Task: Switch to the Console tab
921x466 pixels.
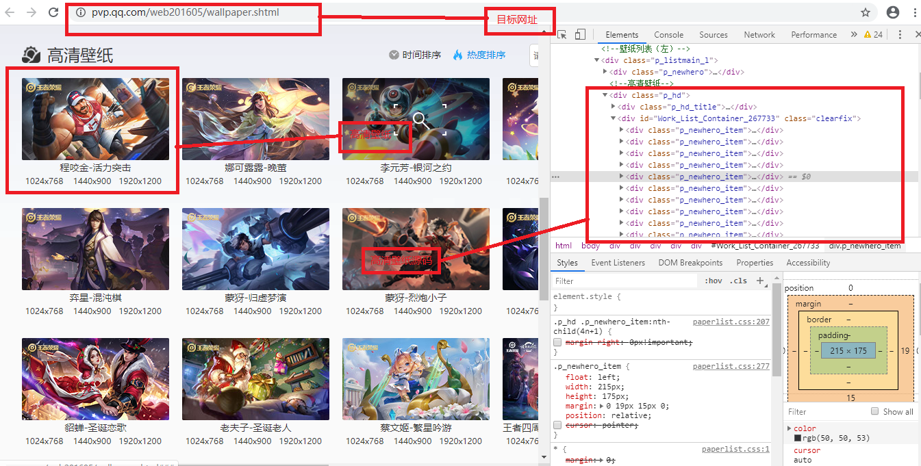Action: (x=668, y=34)
